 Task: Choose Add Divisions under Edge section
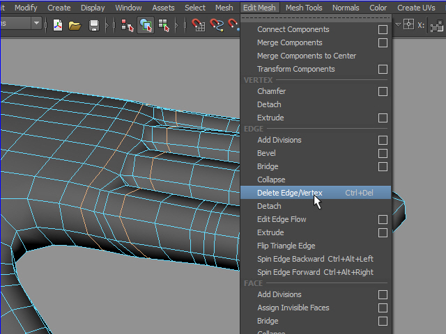279,140
